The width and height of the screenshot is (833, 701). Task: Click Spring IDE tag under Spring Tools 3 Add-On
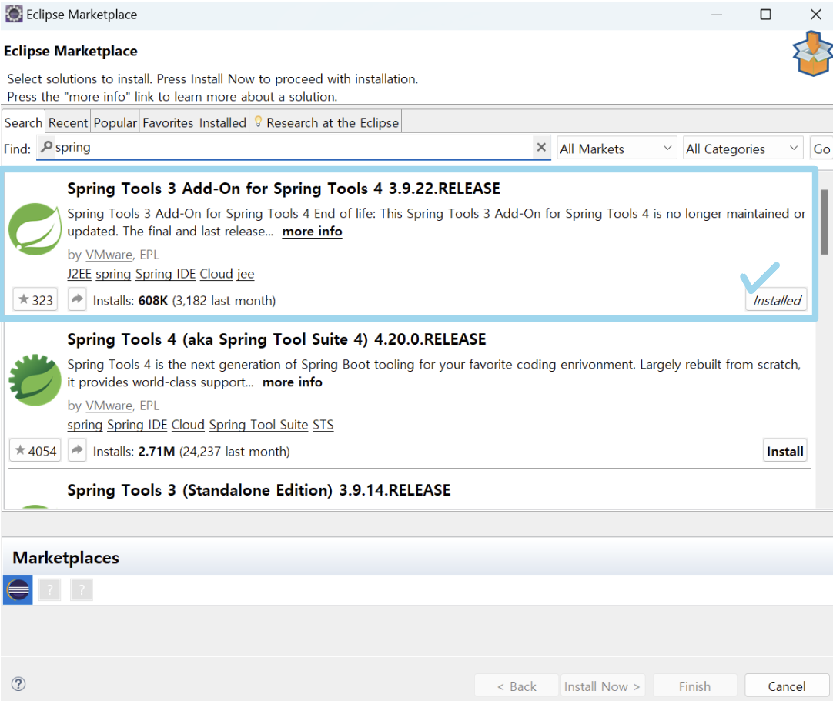(166, 273)
